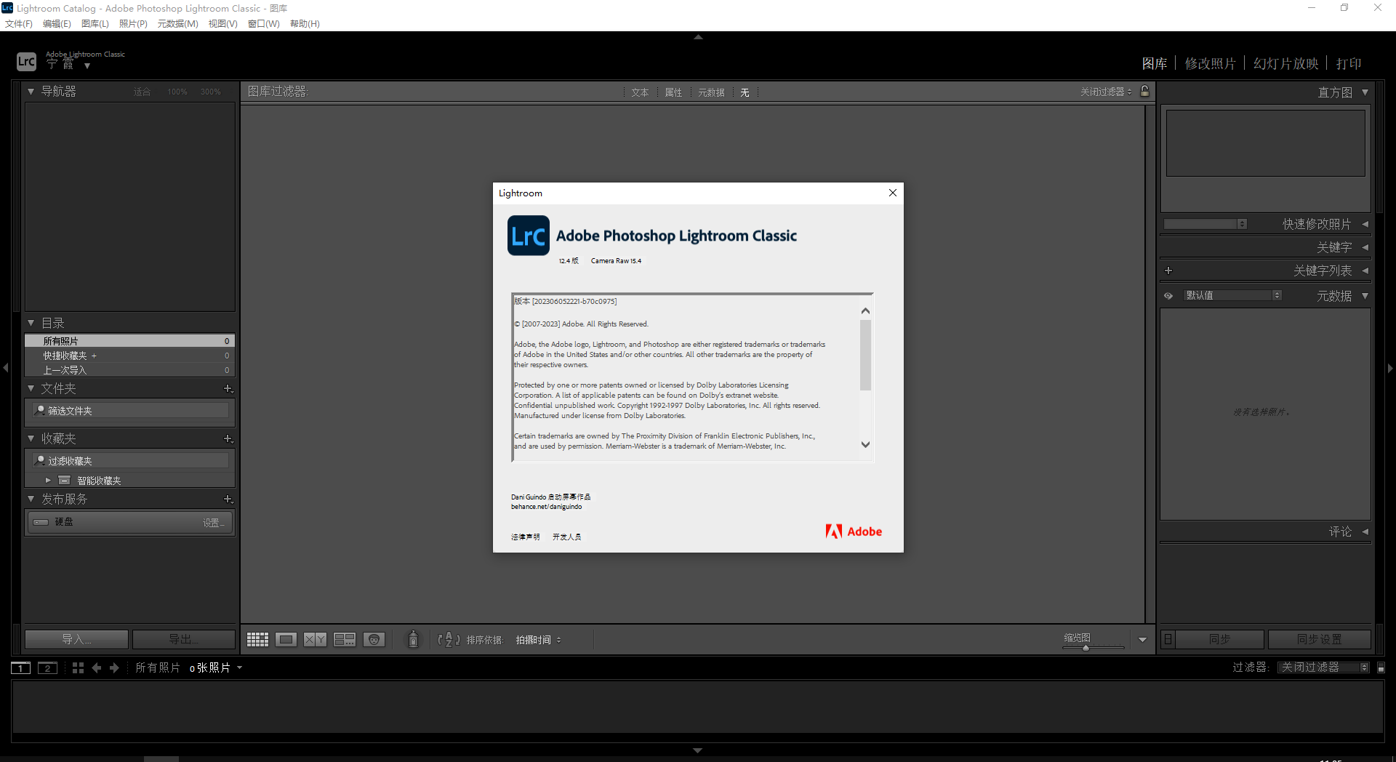Click the Adobe logo in About dialog
1396x762 pixels.
(x=854, y=532)
